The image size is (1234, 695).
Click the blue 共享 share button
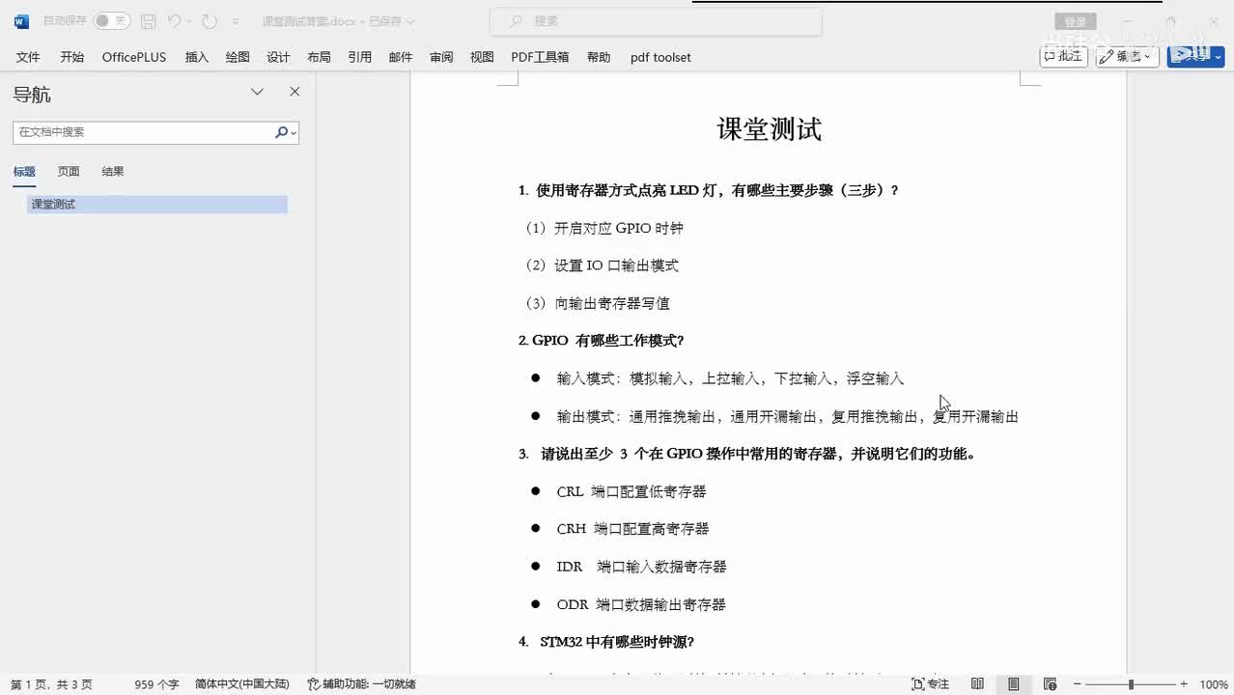[x=1195, y=56]
